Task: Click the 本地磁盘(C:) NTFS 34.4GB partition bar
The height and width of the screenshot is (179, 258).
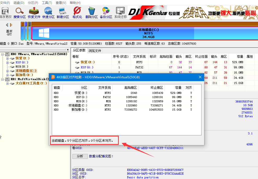Action: point(145,33)
